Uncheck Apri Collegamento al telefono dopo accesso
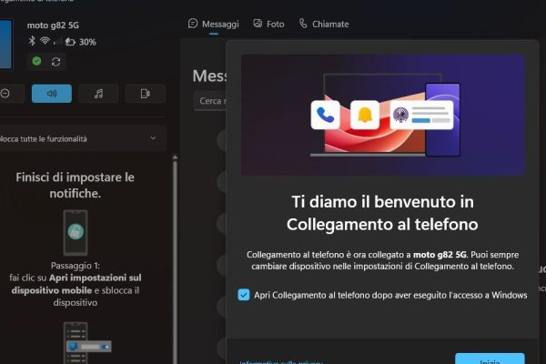 point(244,295)
